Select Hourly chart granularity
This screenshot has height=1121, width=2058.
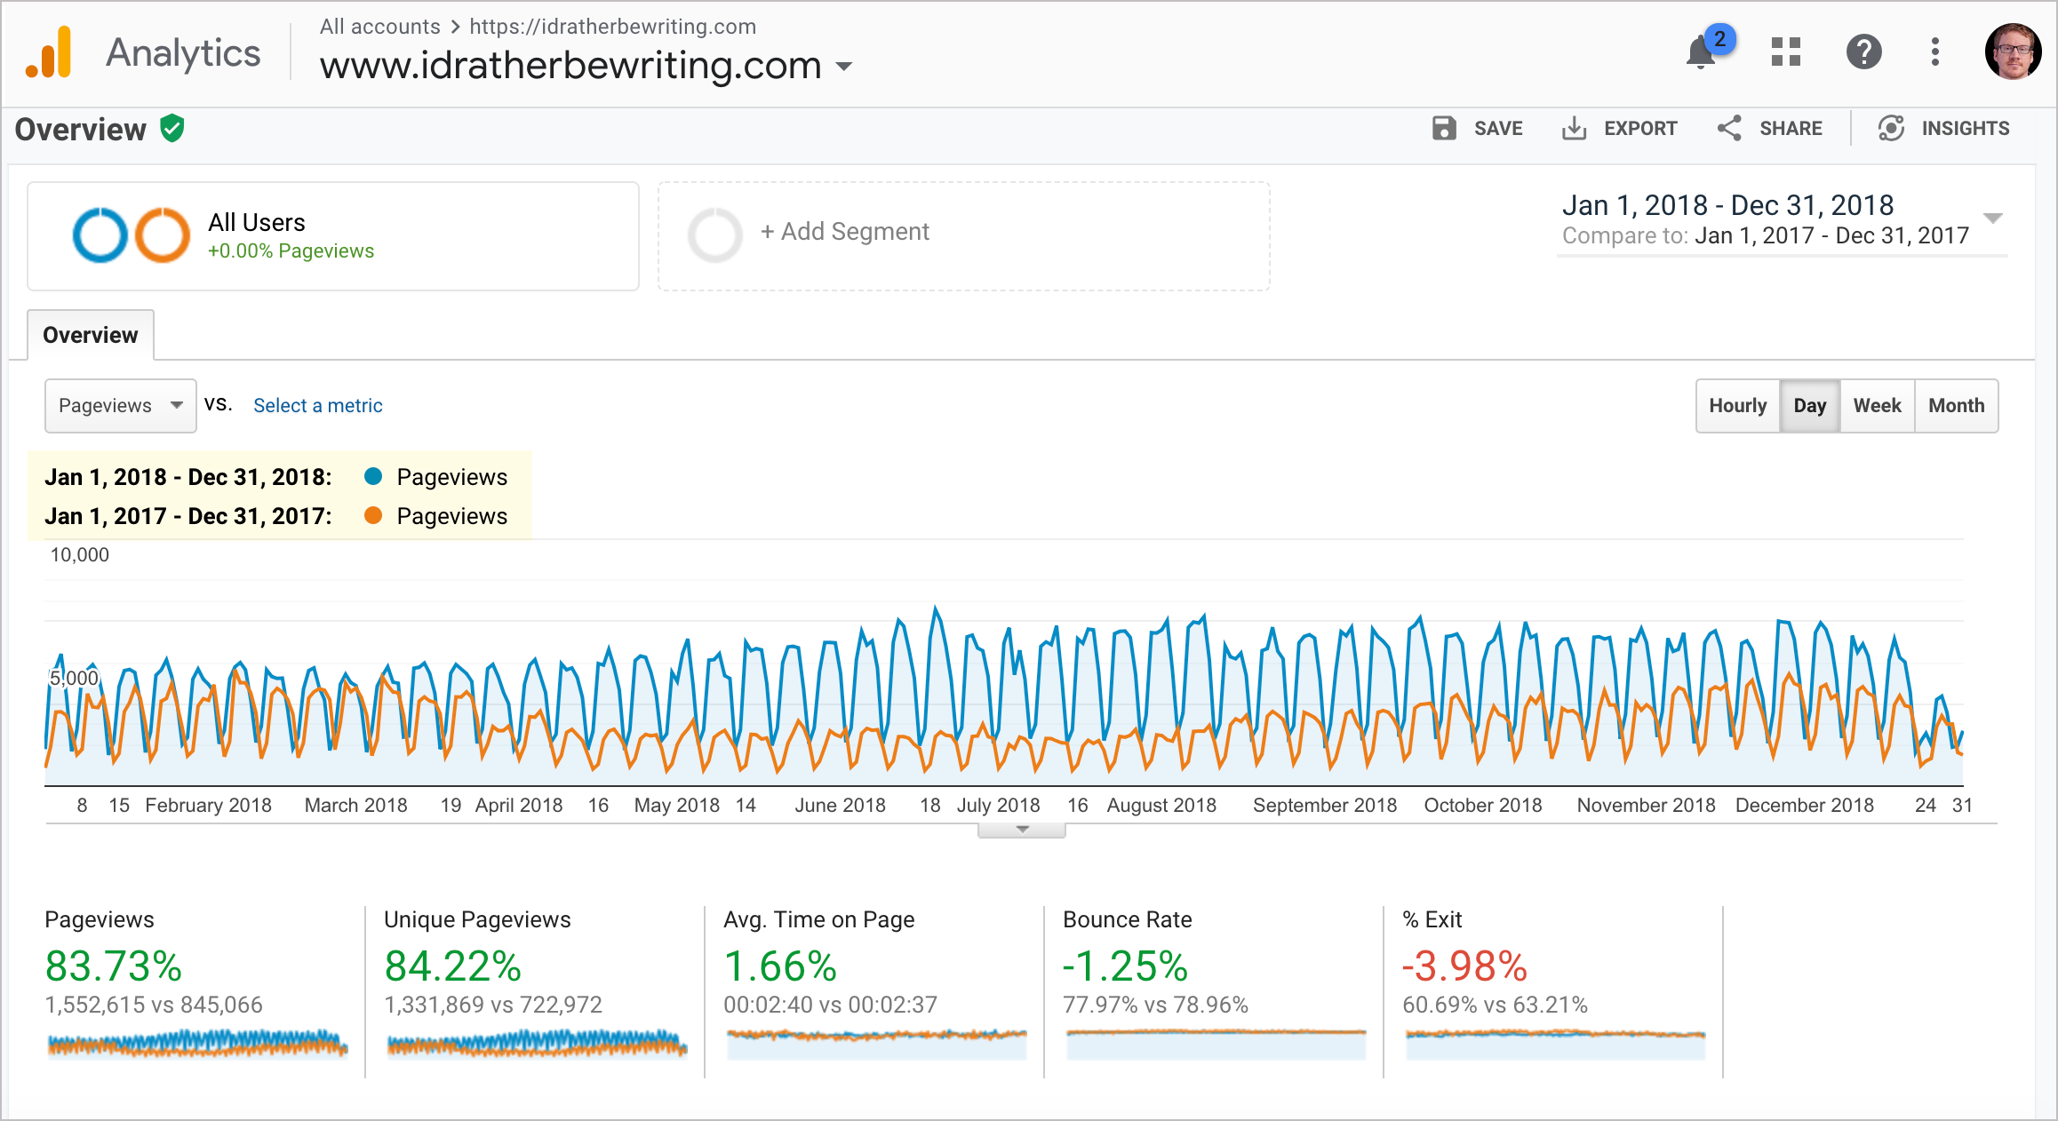click(1737, 406)
